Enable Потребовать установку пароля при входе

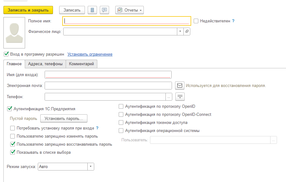[x=13, y=128]
